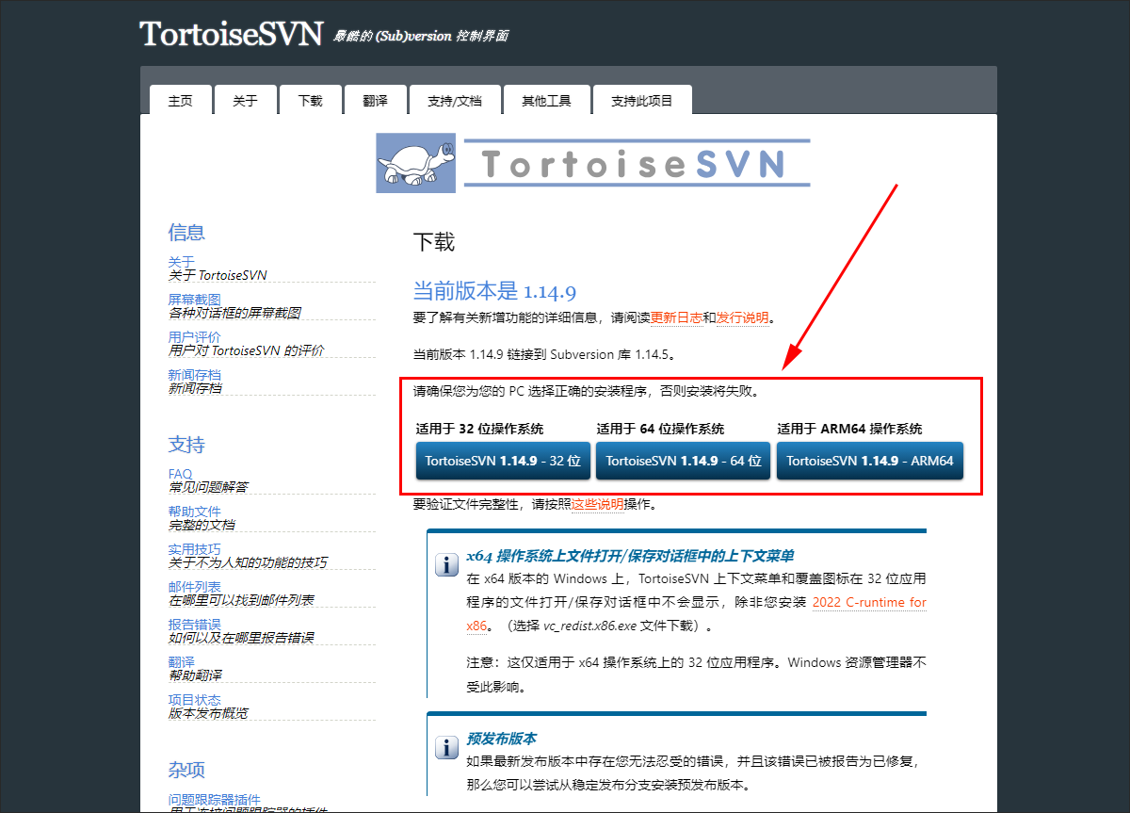Image resolution: width=1130 pixels, height=813 pixels.
Task: Click the description 帮助翻译
Action: pyautogui.click(x=195, y=675)
